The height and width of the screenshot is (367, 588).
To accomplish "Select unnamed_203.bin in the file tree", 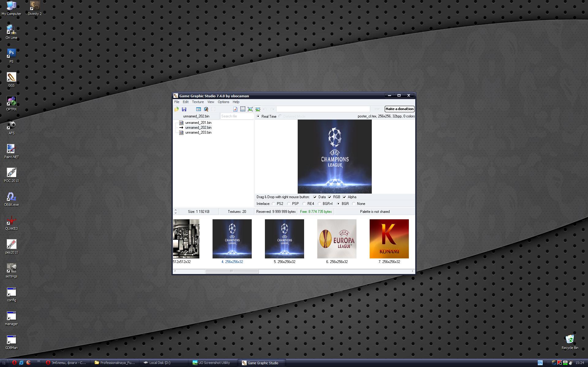I will (x=198, y=132).
